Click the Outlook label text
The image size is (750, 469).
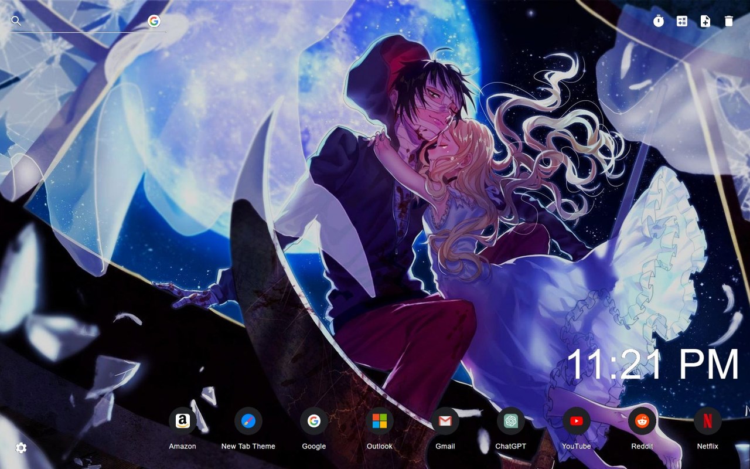click(380, 446)
